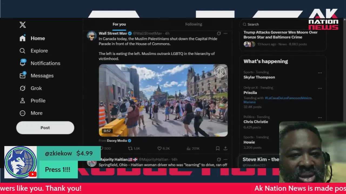
Task: Open Notifications in the sidebar
Action: [40, 63]
